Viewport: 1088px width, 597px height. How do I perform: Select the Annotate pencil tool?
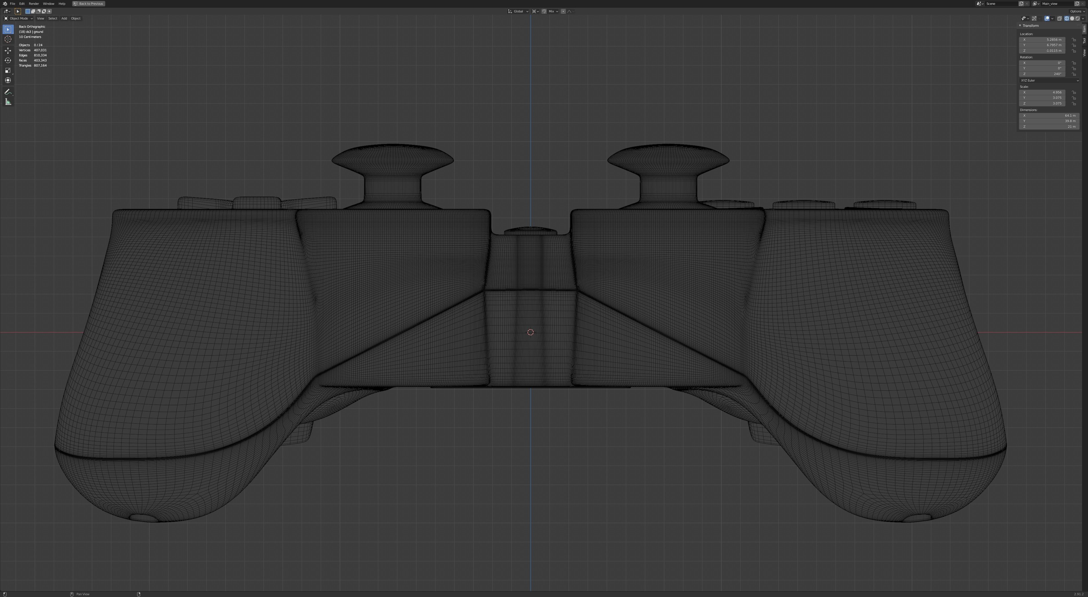point(8,92)
